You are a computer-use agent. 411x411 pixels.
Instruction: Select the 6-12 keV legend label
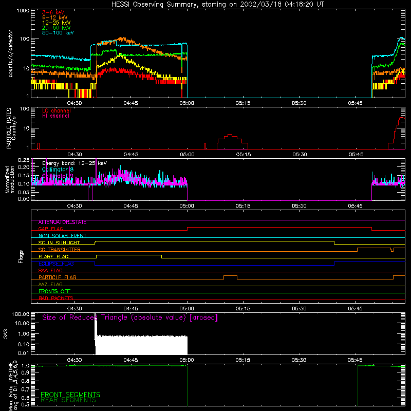[55, 17]
